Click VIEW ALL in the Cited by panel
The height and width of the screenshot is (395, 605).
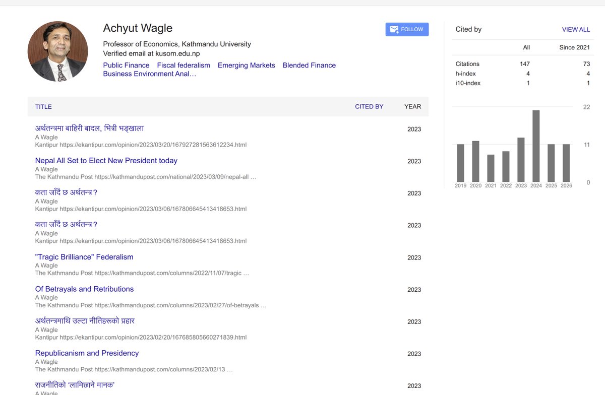point(576,30)
